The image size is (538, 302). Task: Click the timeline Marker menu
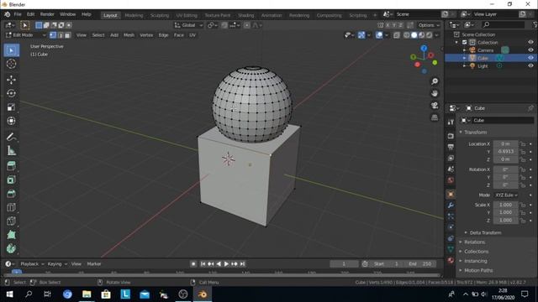pos(94,264)
